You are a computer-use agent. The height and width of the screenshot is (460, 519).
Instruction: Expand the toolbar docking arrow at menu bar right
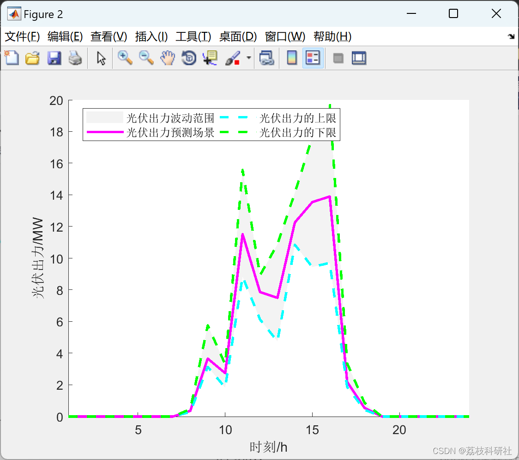(511, 37)
